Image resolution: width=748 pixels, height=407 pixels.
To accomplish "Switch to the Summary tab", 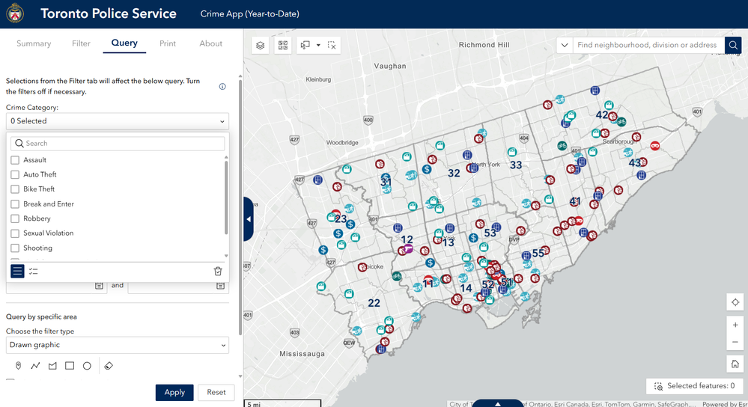I will [x=34, y=43].
